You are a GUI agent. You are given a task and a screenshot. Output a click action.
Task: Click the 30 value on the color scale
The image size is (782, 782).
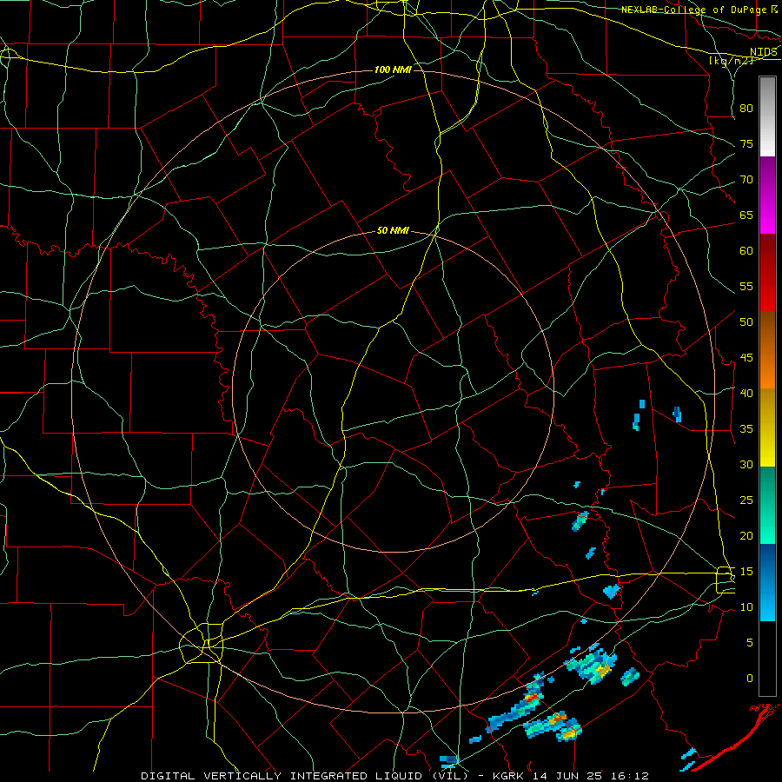746,464
